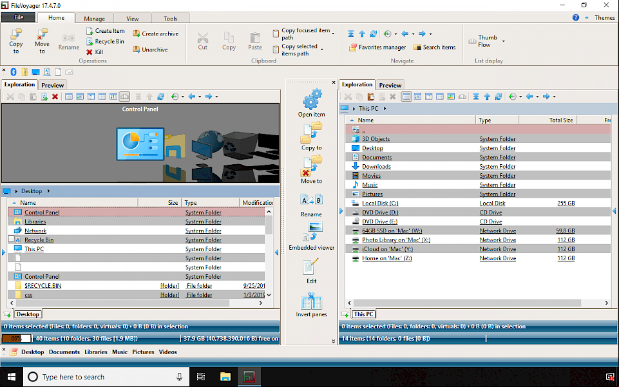The image size is (619, 387).
Task: Open Favorites manager
Action: click(x=377, y=48)
